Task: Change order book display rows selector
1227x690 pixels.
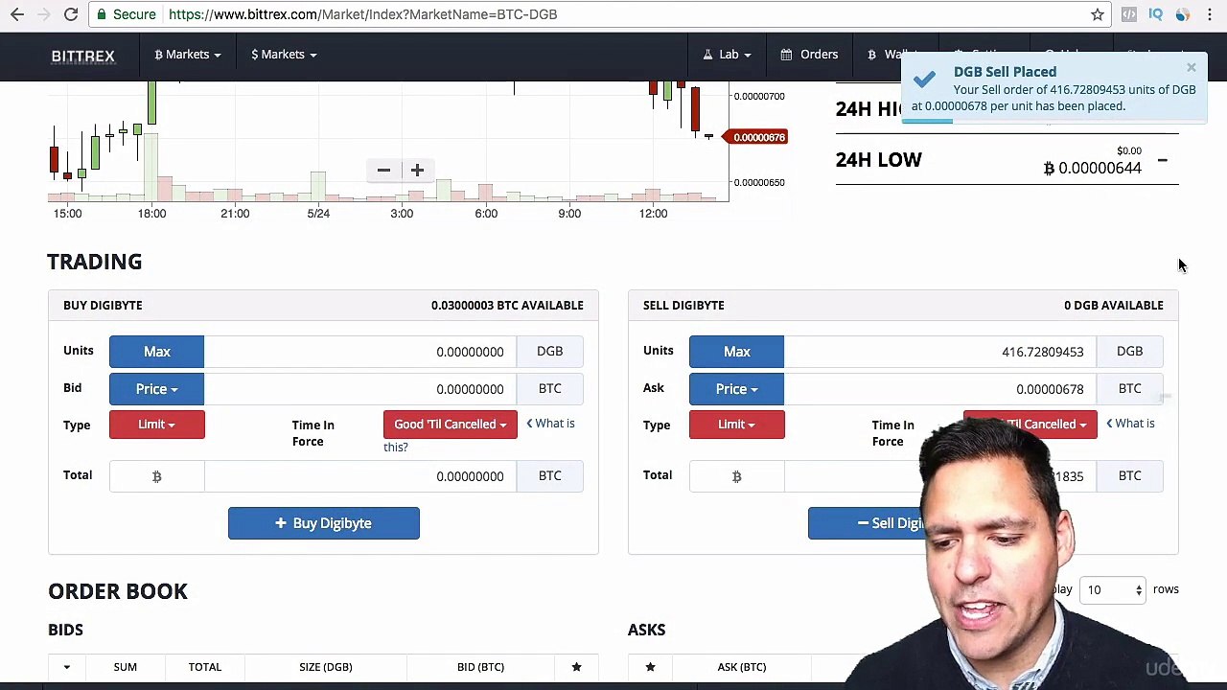Action: tap(1112, 590)
